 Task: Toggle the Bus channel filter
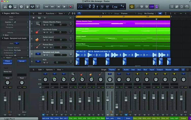(145, 70)
